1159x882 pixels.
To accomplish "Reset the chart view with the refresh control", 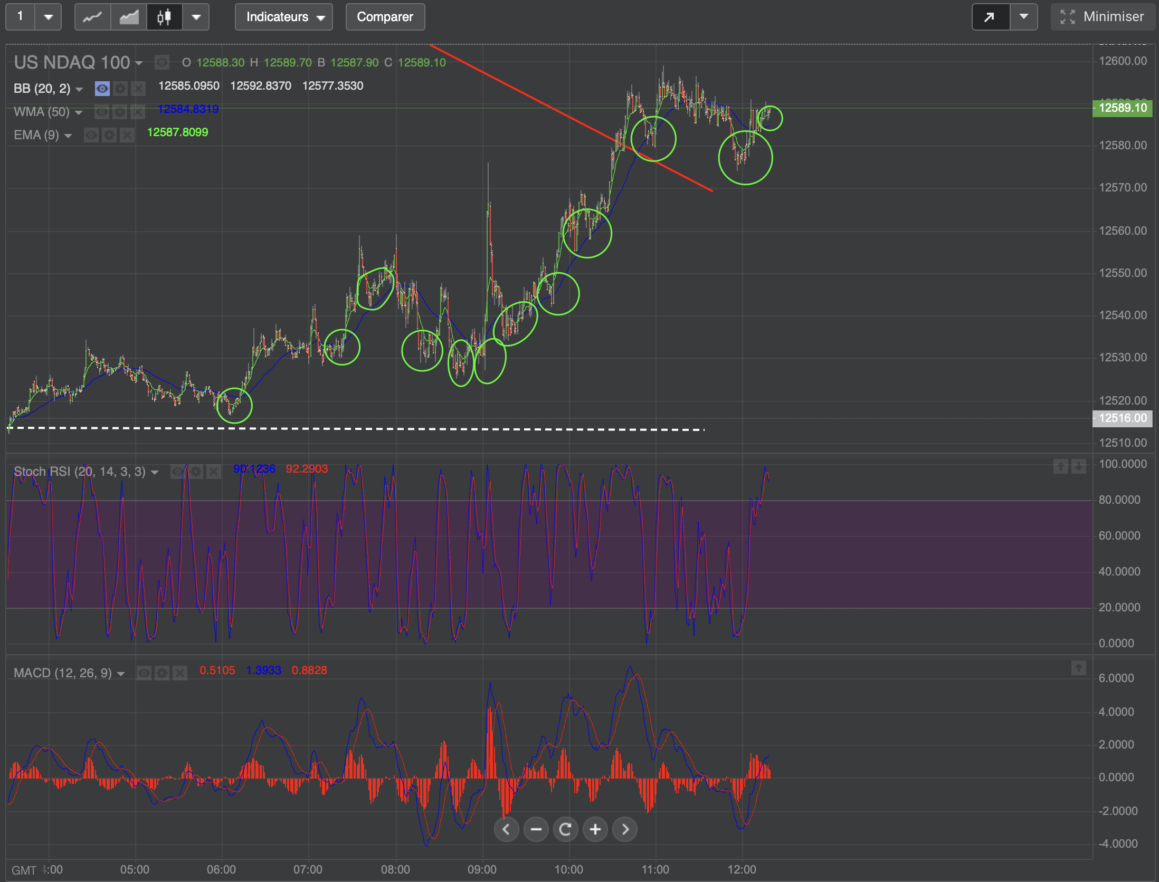I will point(565,829).
